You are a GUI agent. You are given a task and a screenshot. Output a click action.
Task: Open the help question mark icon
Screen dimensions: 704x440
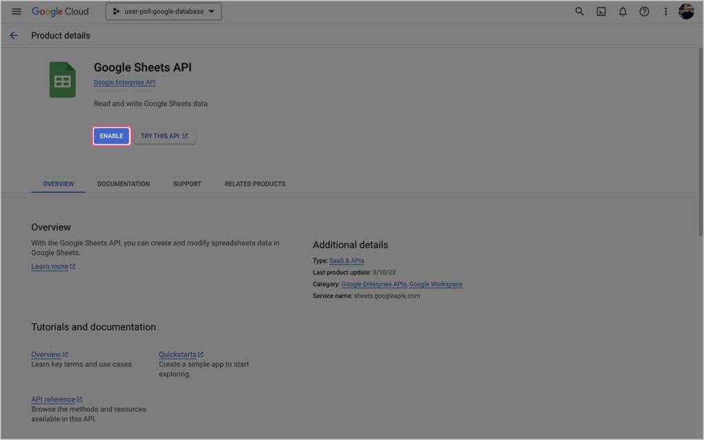tap(643, 12)
